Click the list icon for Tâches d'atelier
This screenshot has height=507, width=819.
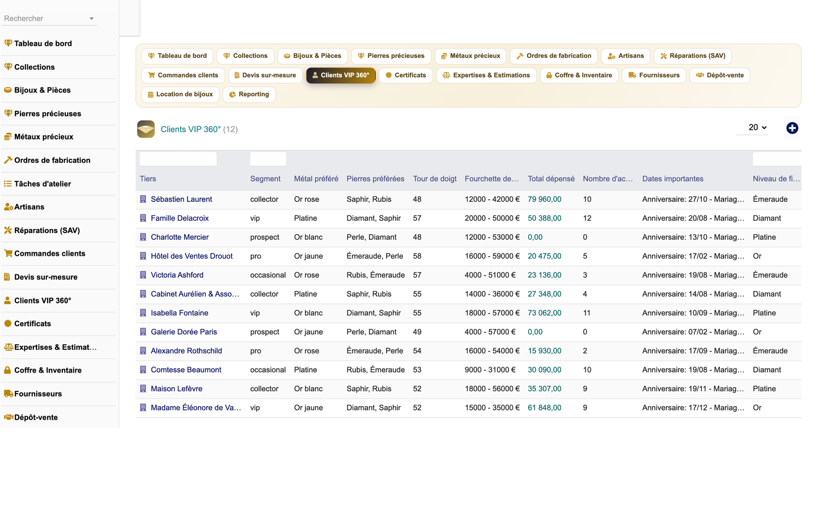[8, 183]
